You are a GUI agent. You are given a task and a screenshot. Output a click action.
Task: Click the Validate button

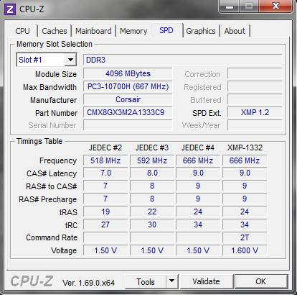(x=207, y=281)
